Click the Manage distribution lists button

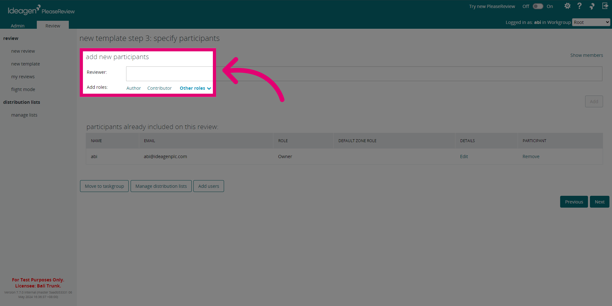161,186
